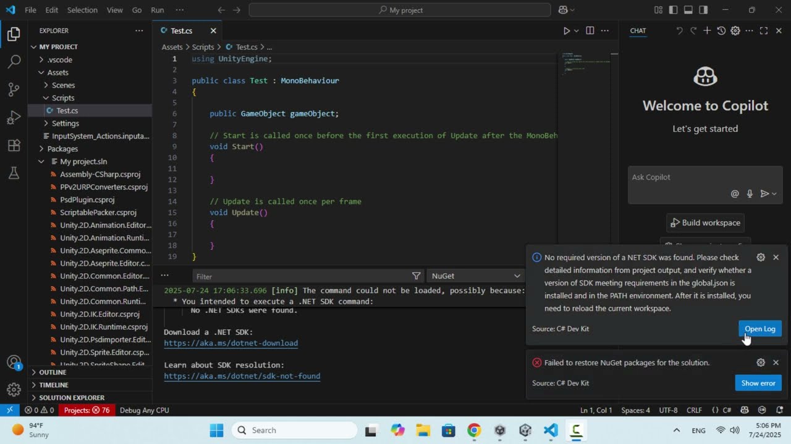This screenshot has width=791, height=444.
Task: Run the Test.cs file with play icon
Action: (x=566, y=31)
